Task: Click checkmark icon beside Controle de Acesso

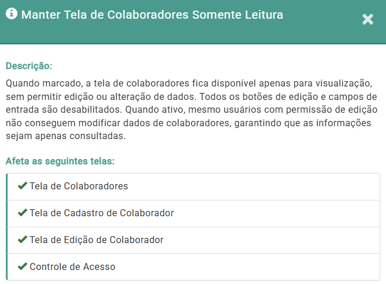Action: (x=22, y=266)
